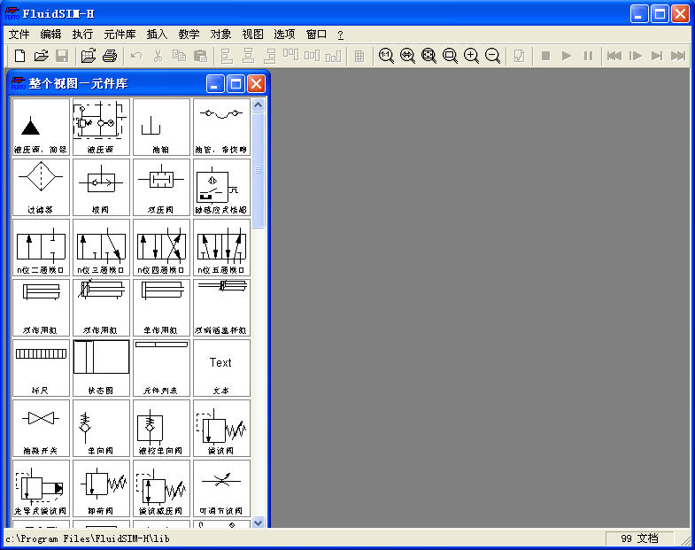Select the 卸荷阀 unloading valve component
This screenshot has height=550, width=695.
point(101,488)
